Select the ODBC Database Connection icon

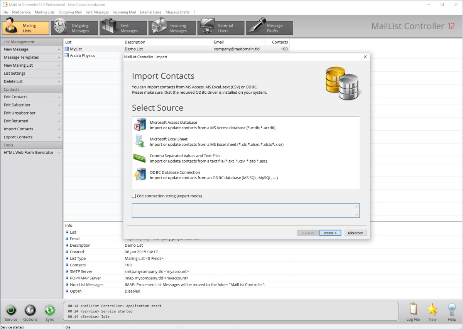pyautogui.click(x=140, y=175)
